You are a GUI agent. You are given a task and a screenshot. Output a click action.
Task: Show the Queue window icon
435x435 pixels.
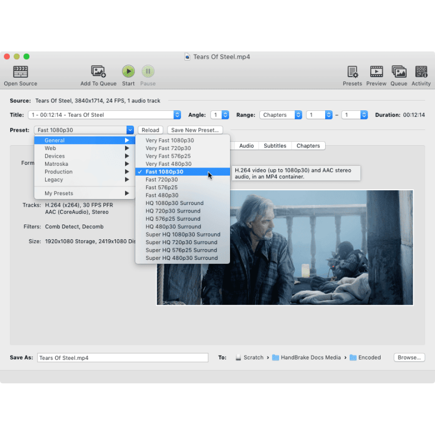click(399, 72)
